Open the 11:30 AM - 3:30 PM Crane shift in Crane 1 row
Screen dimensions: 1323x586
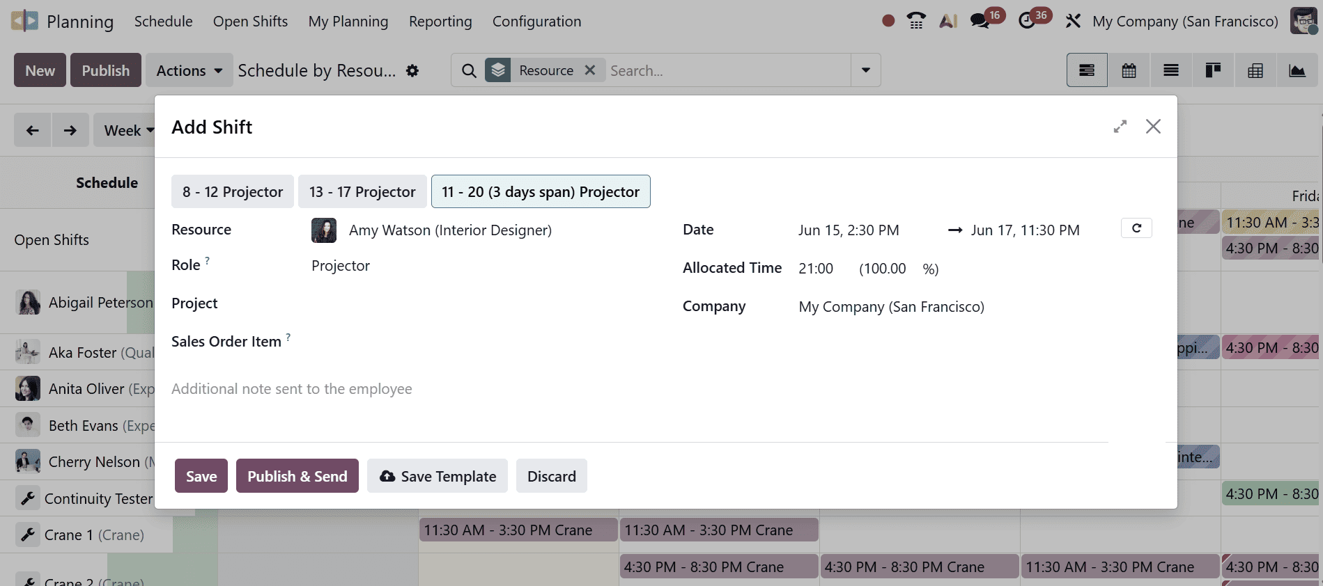point(518,530)
